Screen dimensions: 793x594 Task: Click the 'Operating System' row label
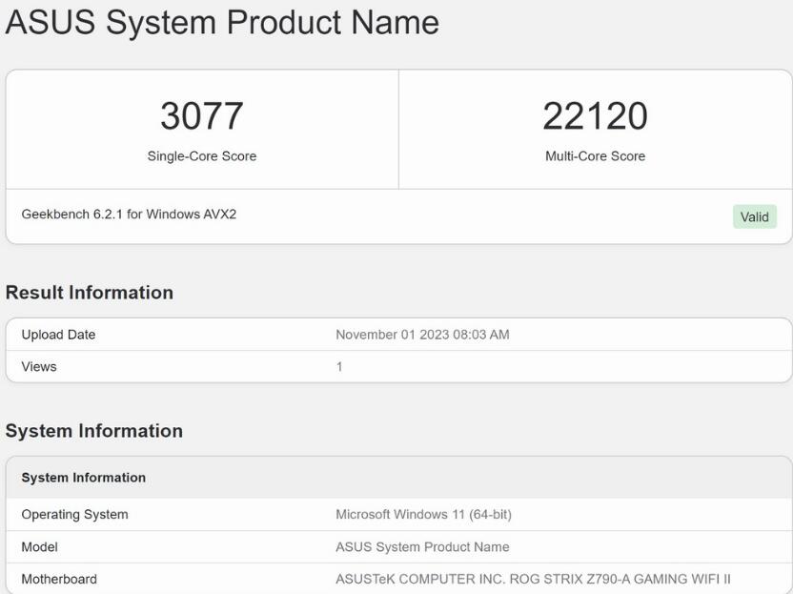[x=75, y=515]
